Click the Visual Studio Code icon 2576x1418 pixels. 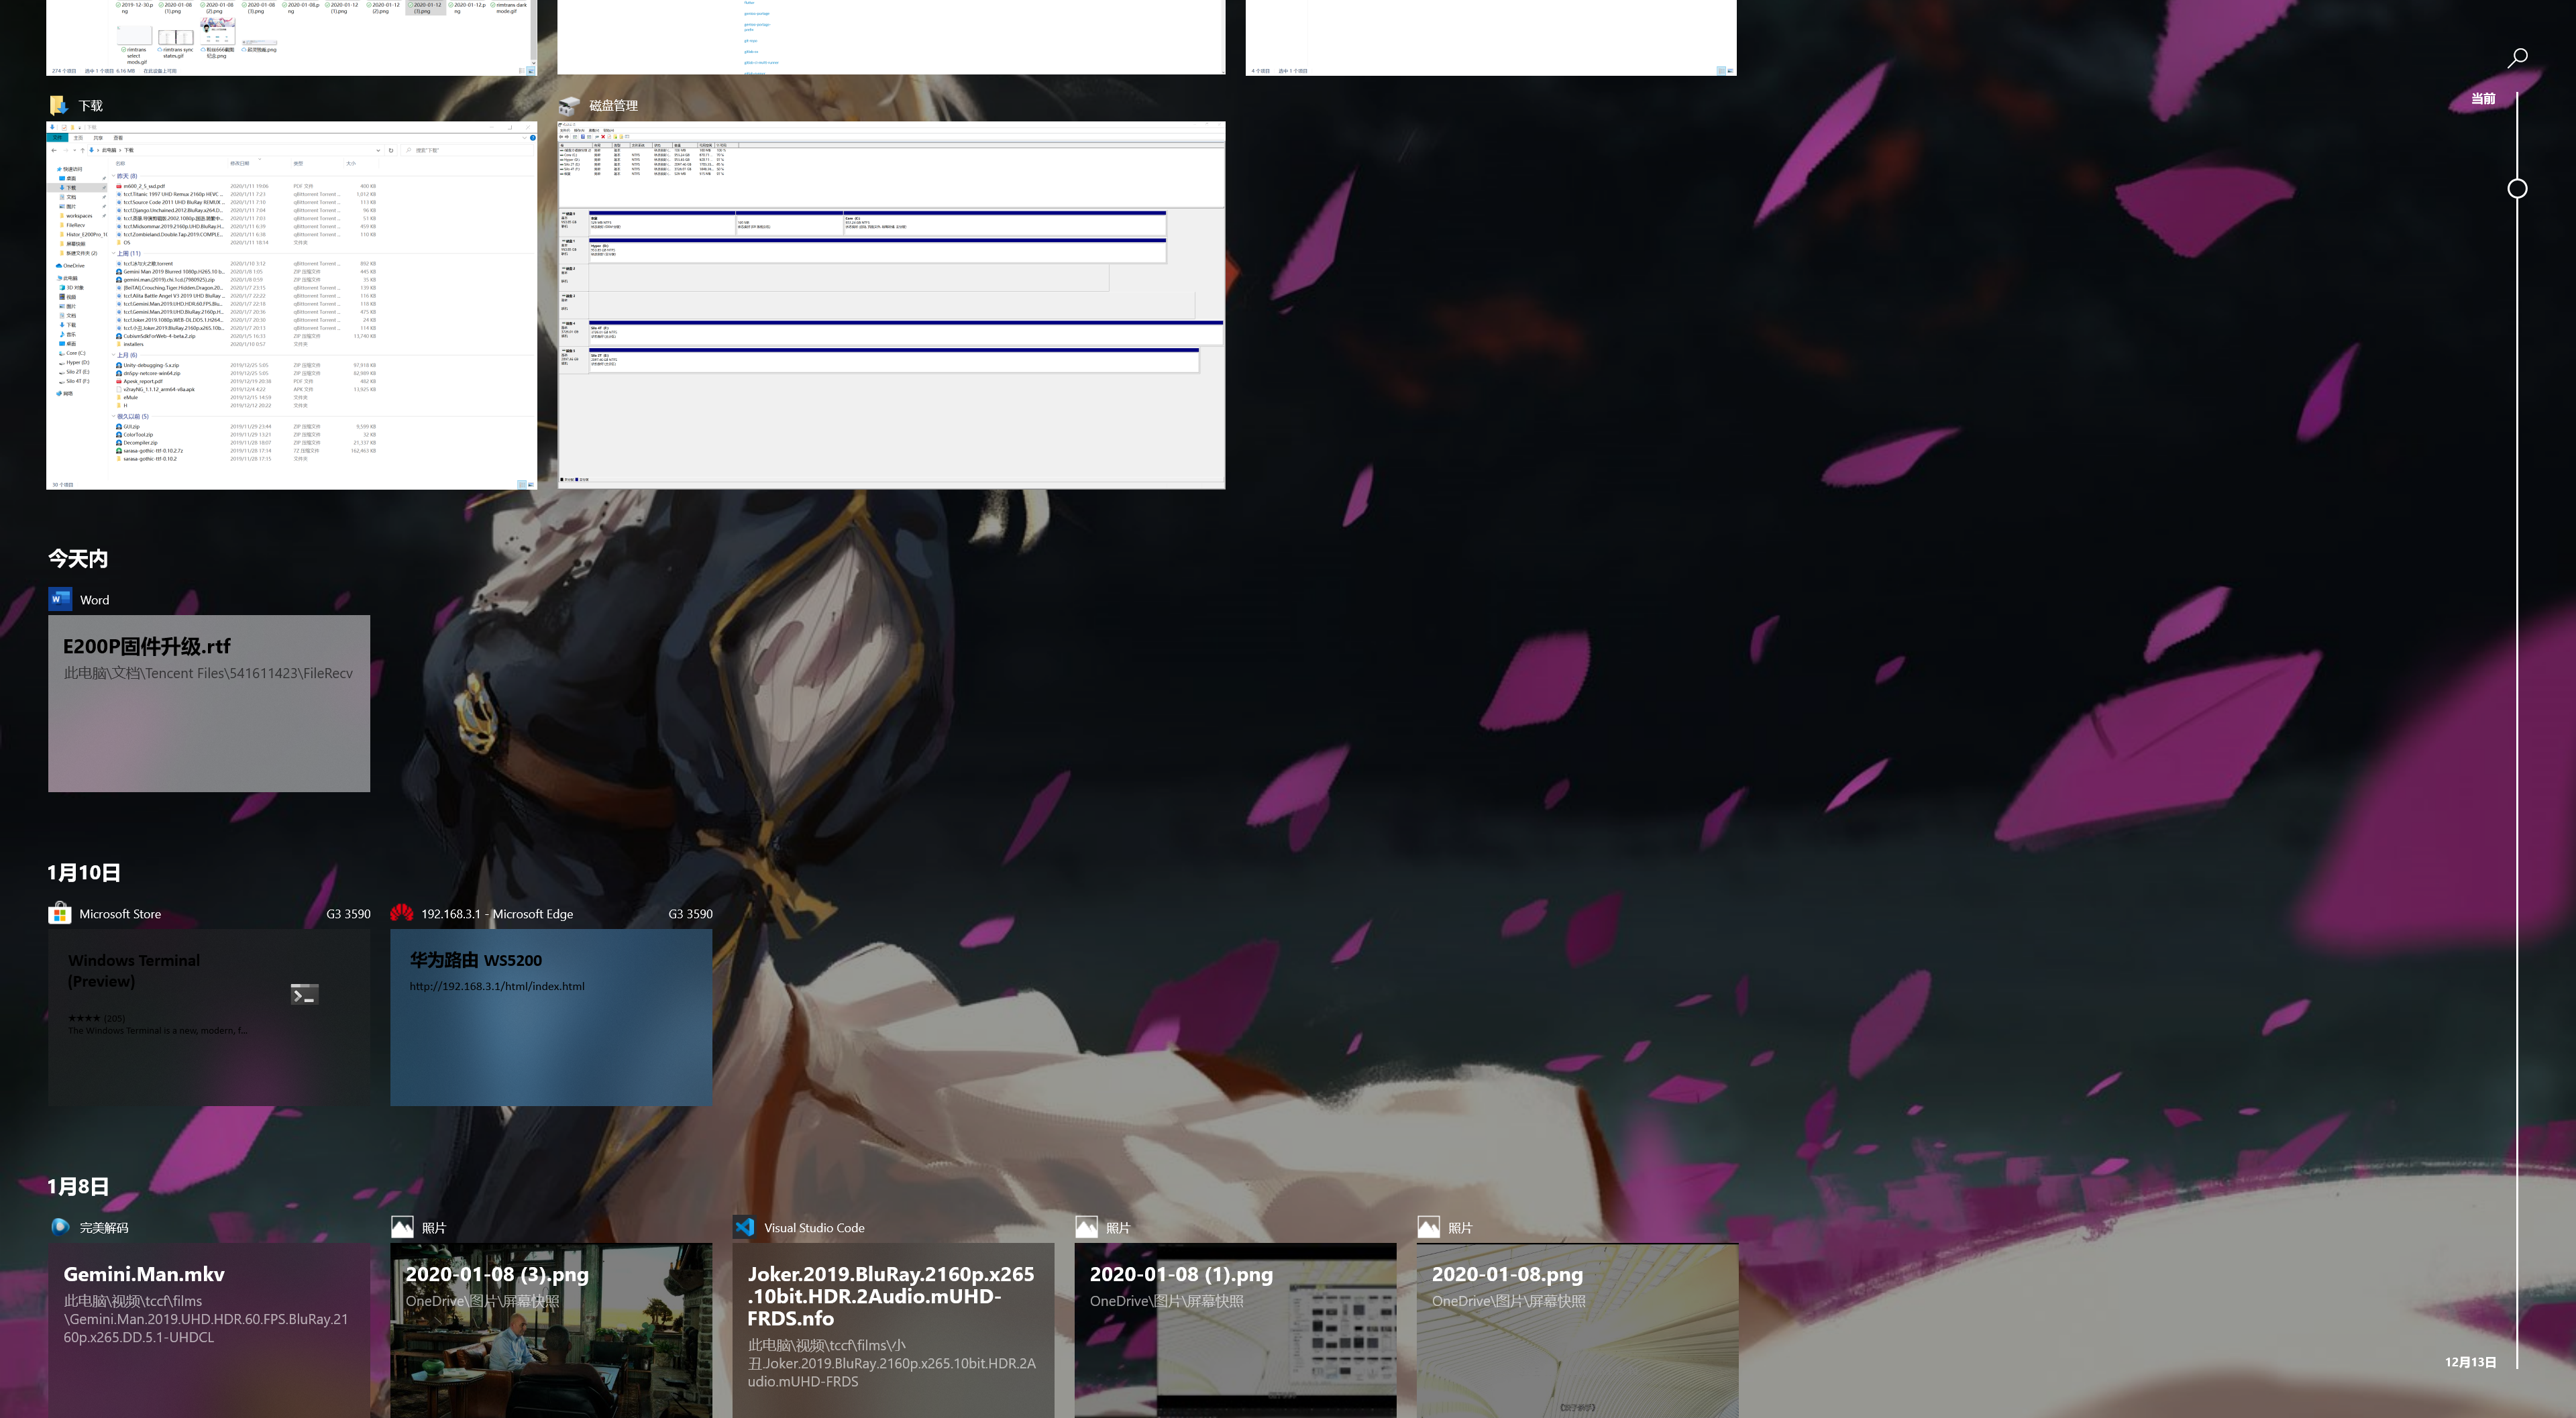744,1227
